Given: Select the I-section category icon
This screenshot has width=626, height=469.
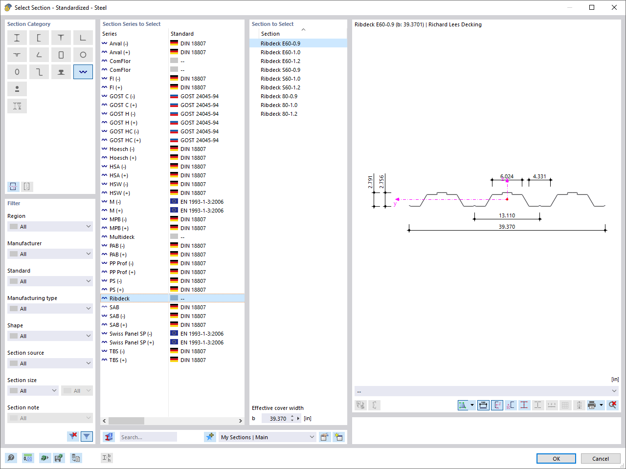Looking at the screenshot, I should (17, 38).
